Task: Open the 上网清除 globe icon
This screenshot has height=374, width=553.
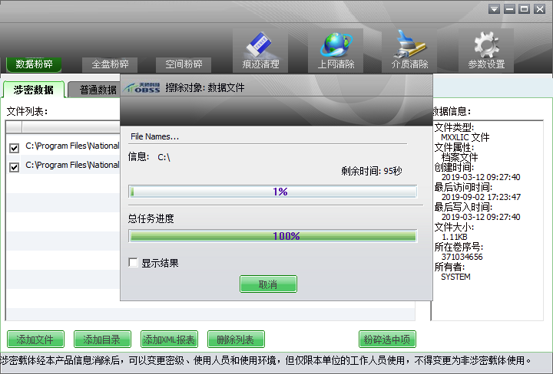Action: tap(336, 51)
